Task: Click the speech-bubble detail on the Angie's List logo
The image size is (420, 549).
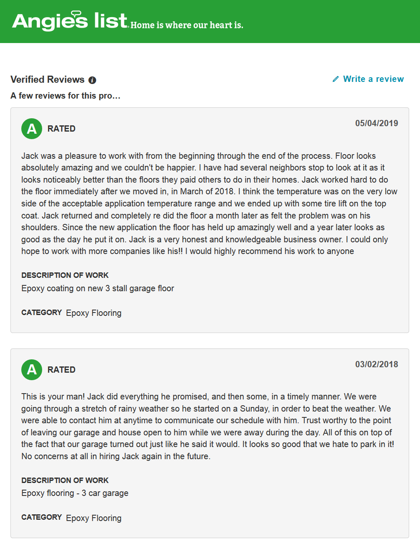Action: tap(75, 13)
